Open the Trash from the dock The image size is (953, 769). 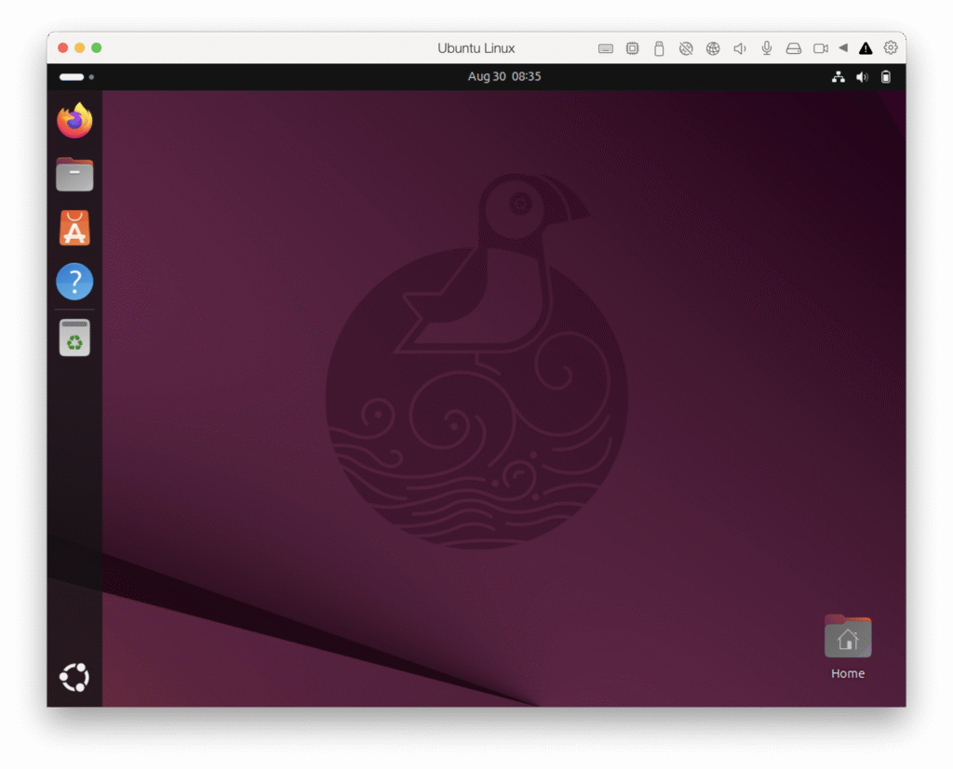[x=74, y=338]
